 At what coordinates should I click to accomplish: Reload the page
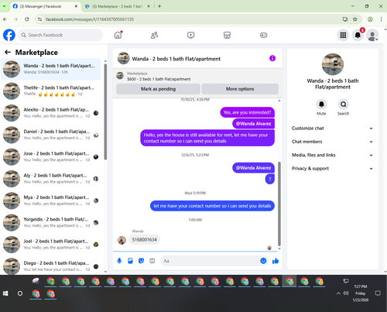(x=27, y=19)
